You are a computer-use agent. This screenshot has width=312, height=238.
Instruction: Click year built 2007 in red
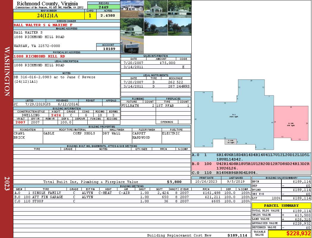(x=21, y=122)
